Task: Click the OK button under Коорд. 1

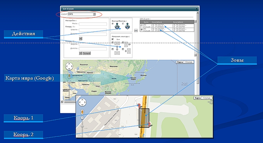Action: pyautogui.click(x=80, y=38)
